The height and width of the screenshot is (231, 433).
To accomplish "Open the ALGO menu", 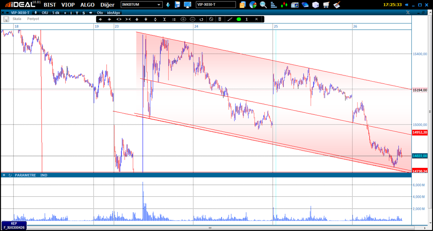I will coord(88,5).
